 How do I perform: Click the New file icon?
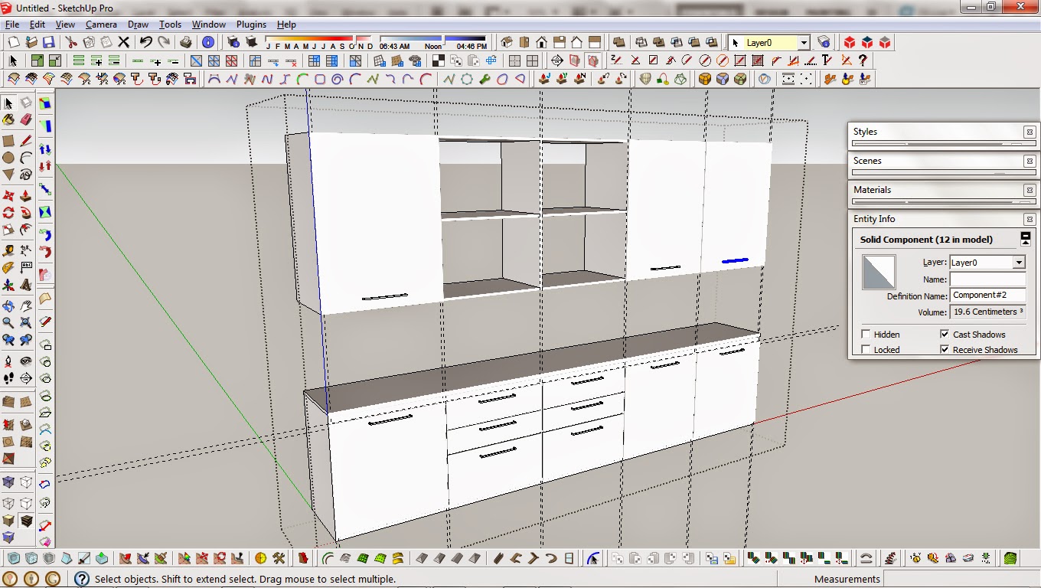[13, 42]
